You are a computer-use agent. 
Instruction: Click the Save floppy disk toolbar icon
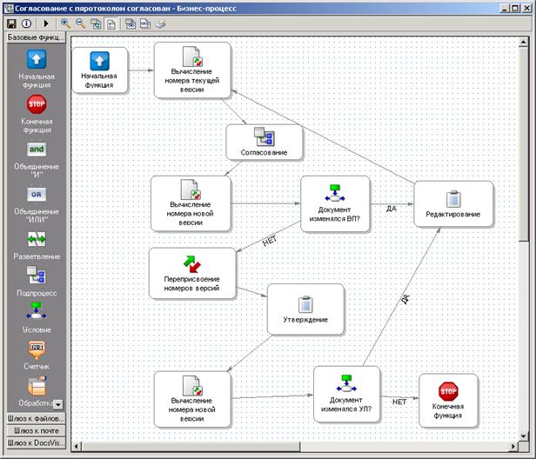(x=11, y=23)
